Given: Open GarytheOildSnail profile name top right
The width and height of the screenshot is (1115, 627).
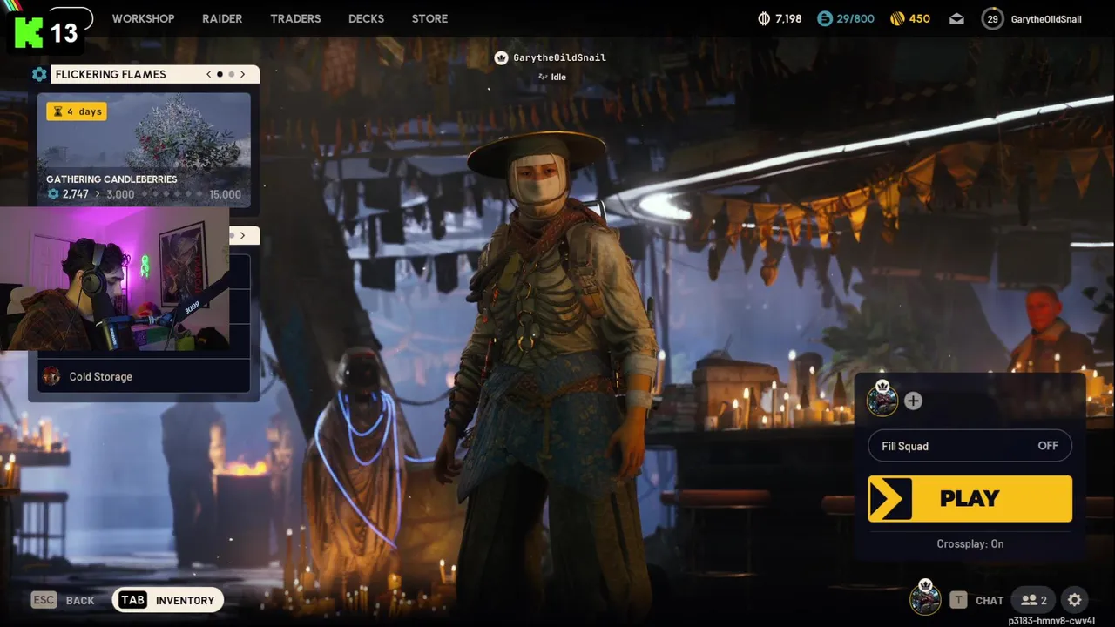Looking at the screenshot, I should tap(1046, 19).
